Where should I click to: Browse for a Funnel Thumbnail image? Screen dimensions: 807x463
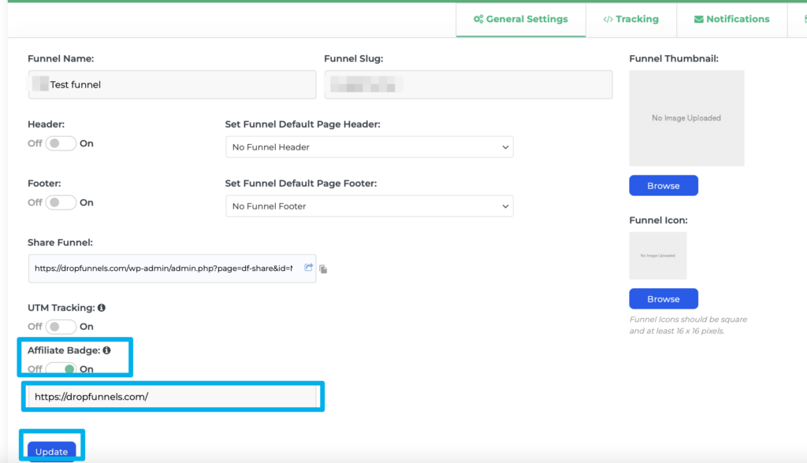pyautogui.click(x=663, y=185)
